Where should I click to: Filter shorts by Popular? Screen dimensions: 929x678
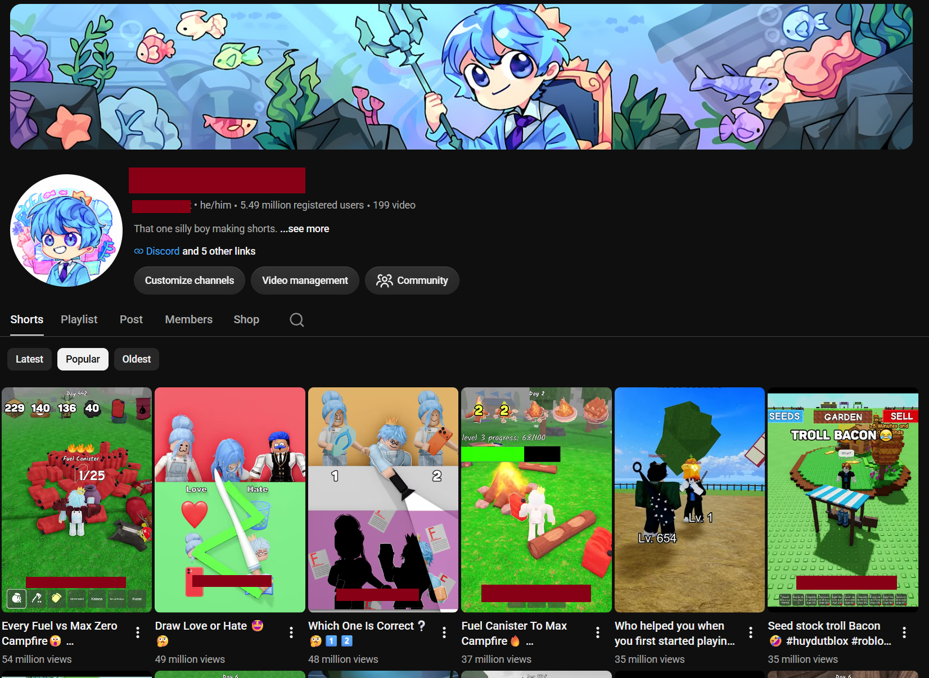click(83, 359)
